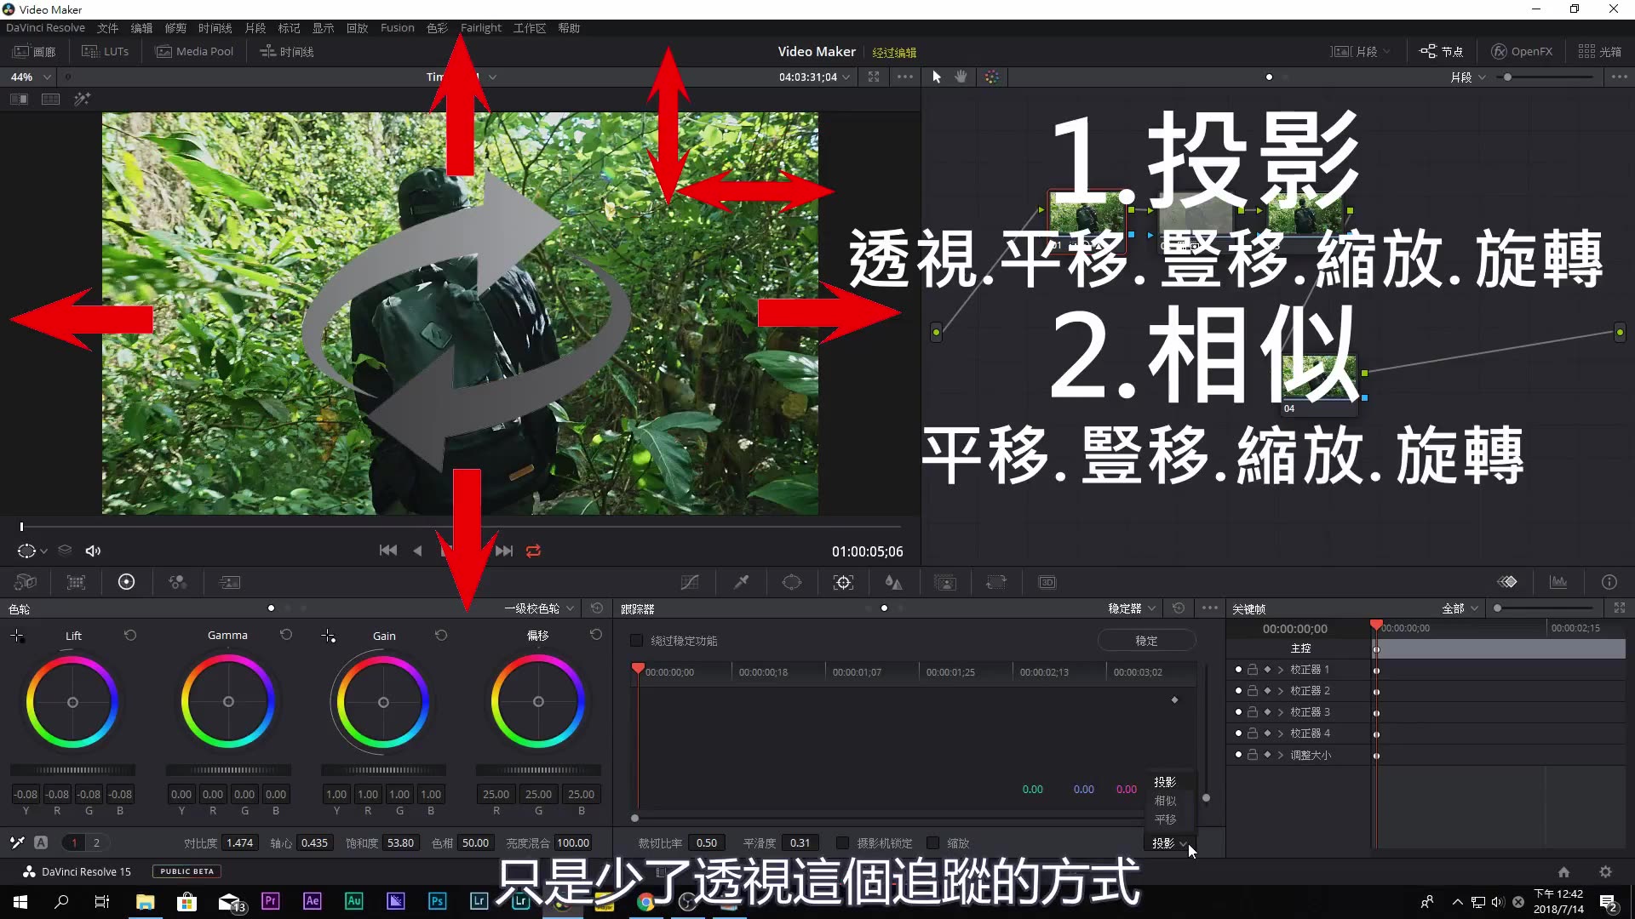This screenshot has width=1635, height=919.
Task: Open the tracker crosshair tool
Action: [x=842, y=582]
